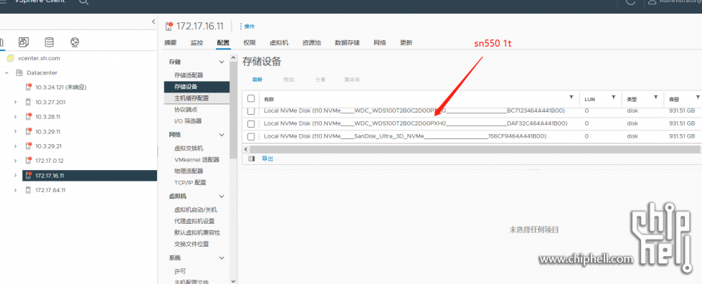Filter the 类型 column with funnel icon
Viewport: 702px width, 284px height.
point(655,98)
